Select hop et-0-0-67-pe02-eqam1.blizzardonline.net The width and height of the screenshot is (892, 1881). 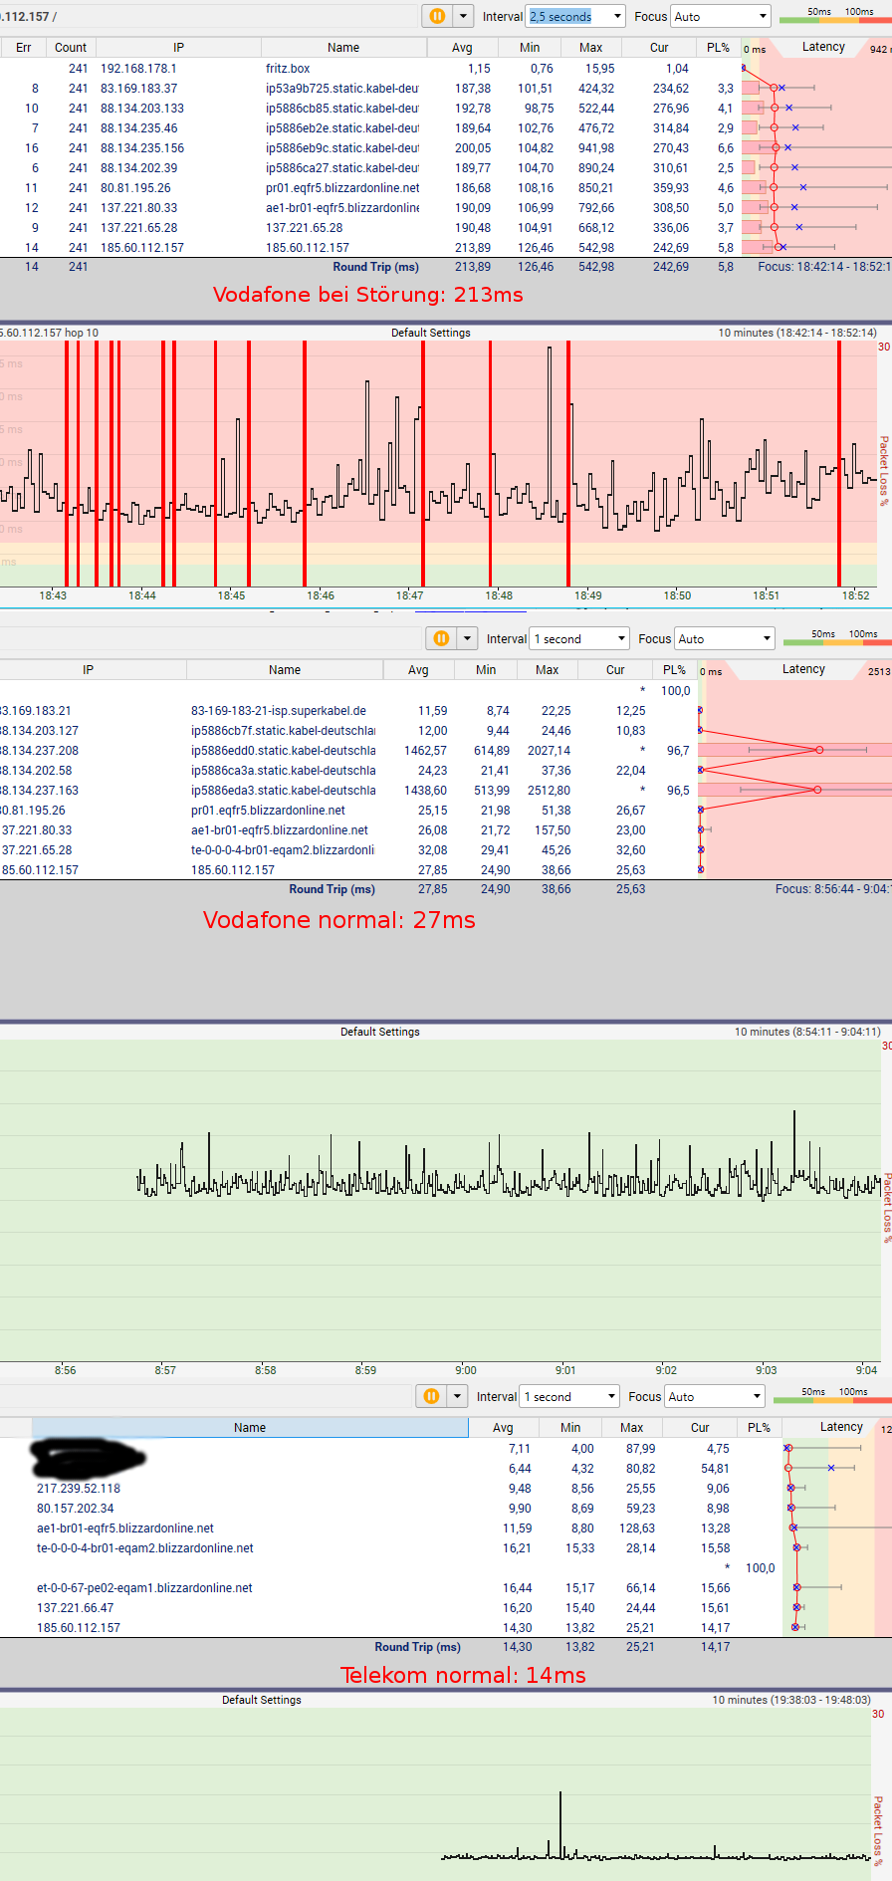click(144, 1588)
